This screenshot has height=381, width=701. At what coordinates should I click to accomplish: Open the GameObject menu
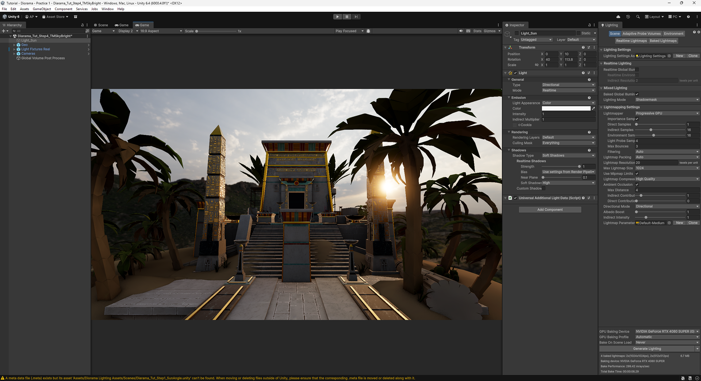click(42, 9)
